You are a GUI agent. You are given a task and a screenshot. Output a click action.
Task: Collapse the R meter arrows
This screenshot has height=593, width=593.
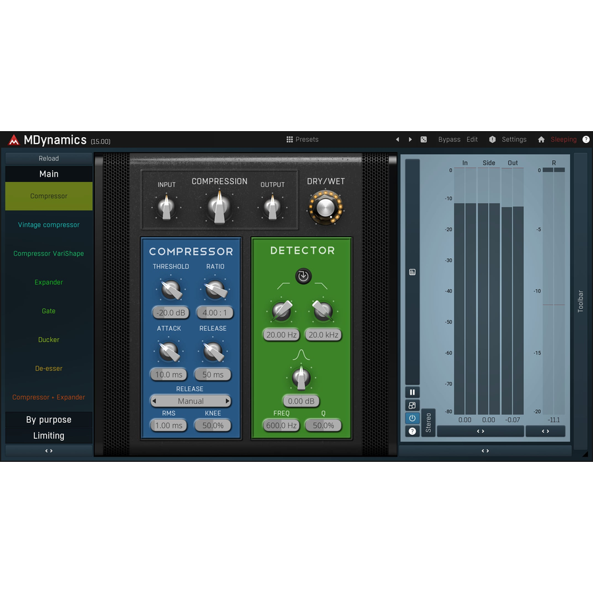(x=546, y=431)
